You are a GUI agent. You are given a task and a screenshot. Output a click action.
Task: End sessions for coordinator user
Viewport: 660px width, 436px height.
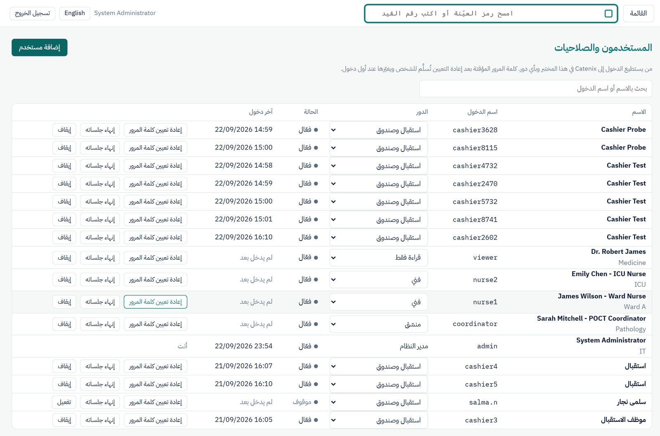(100, 324)
